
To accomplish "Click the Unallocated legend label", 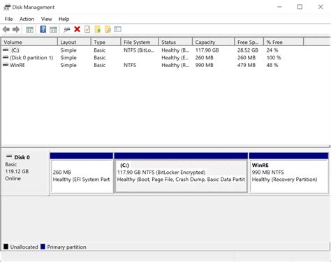I will 24,247.
